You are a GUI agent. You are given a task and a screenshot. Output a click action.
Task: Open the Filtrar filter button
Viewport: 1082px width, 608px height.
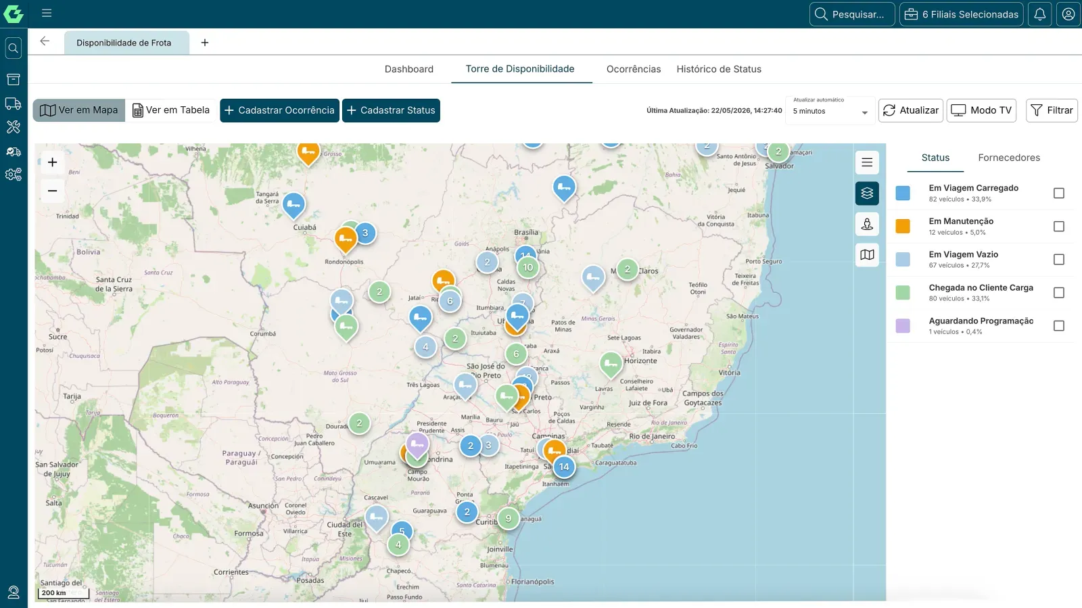click(x=1052, y=110)
